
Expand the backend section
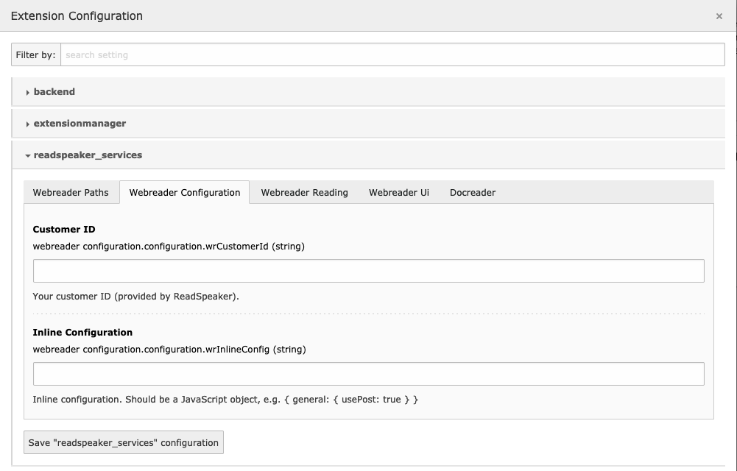pyautogui.click(x=368, y=92)
